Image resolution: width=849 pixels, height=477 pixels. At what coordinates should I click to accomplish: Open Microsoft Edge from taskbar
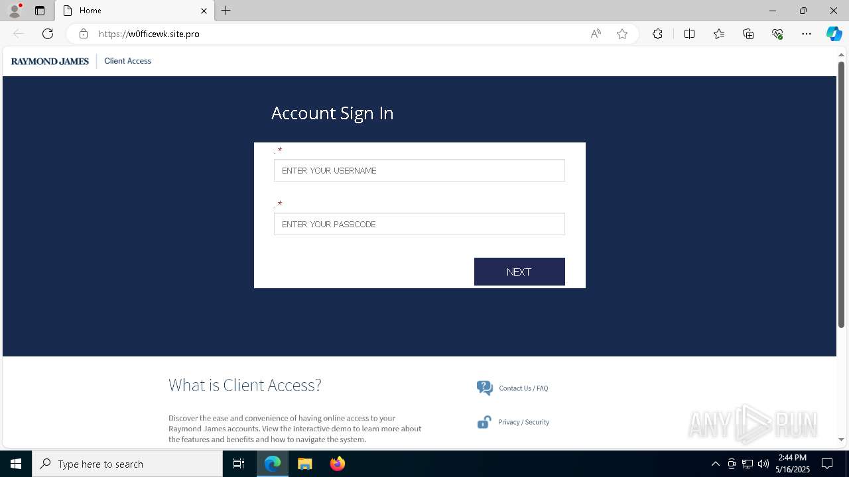tap(273, 464)
